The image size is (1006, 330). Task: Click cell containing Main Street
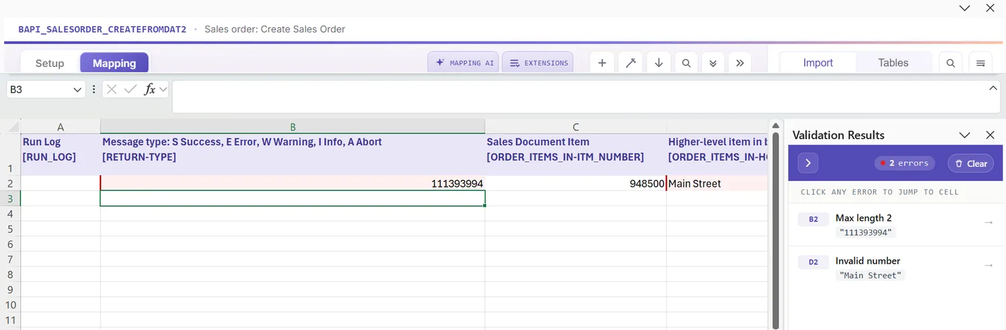tap(717, 183)
